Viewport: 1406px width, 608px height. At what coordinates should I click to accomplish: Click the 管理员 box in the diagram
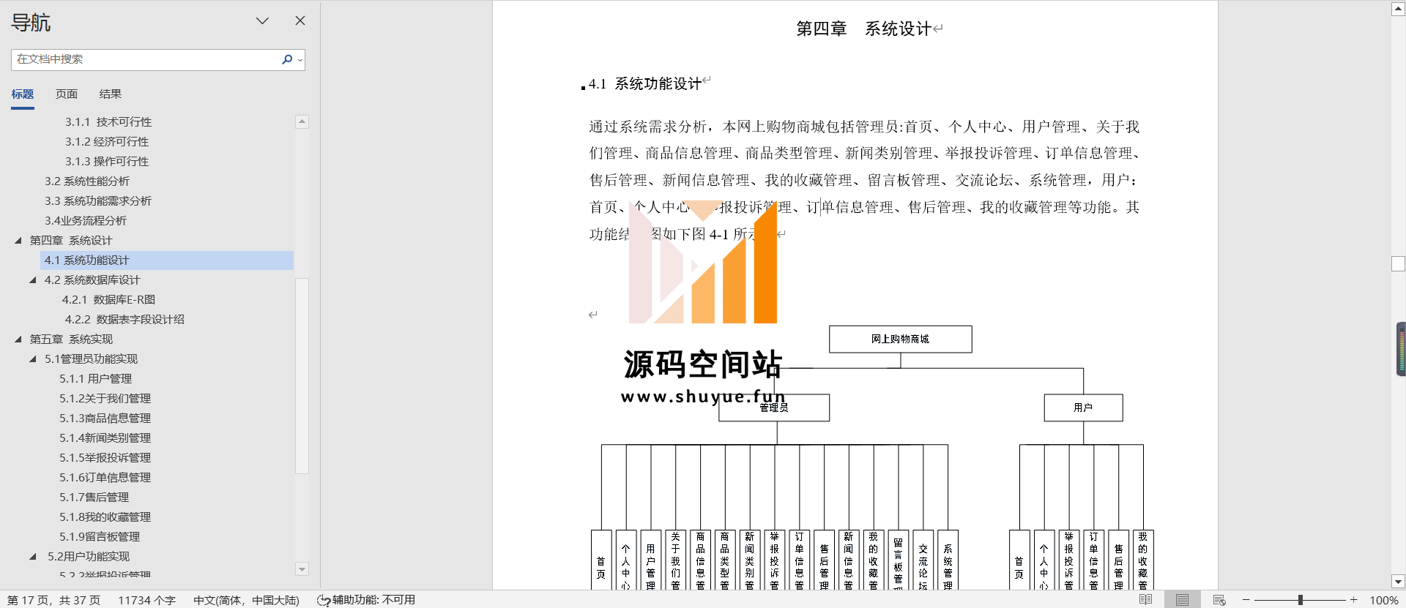click(x=774, y=408)
